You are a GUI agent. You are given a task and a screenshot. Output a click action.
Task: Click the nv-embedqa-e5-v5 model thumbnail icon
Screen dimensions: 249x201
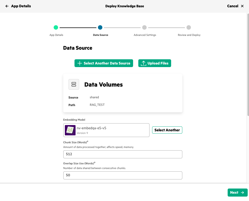coord(70,130)
